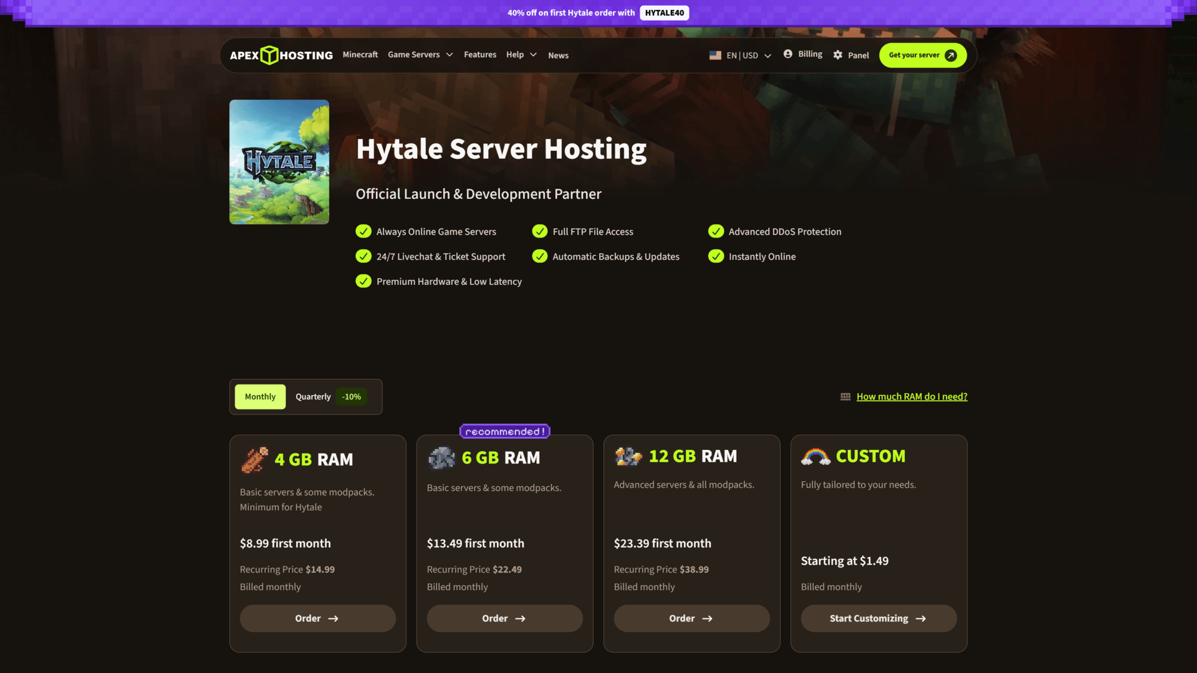Click the Full FTP File Access checkmark

[x=540, y=231]
